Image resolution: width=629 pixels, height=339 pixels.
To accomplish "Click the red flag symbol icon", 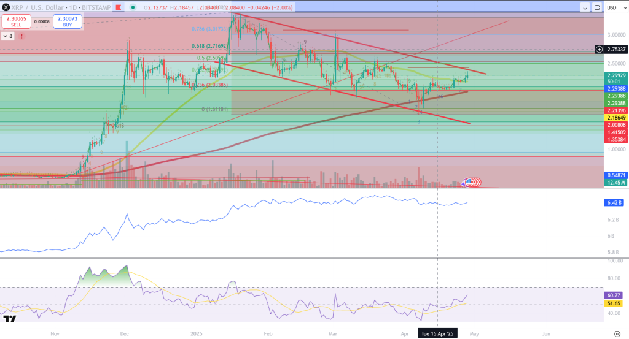I will (x=119, y=7).
